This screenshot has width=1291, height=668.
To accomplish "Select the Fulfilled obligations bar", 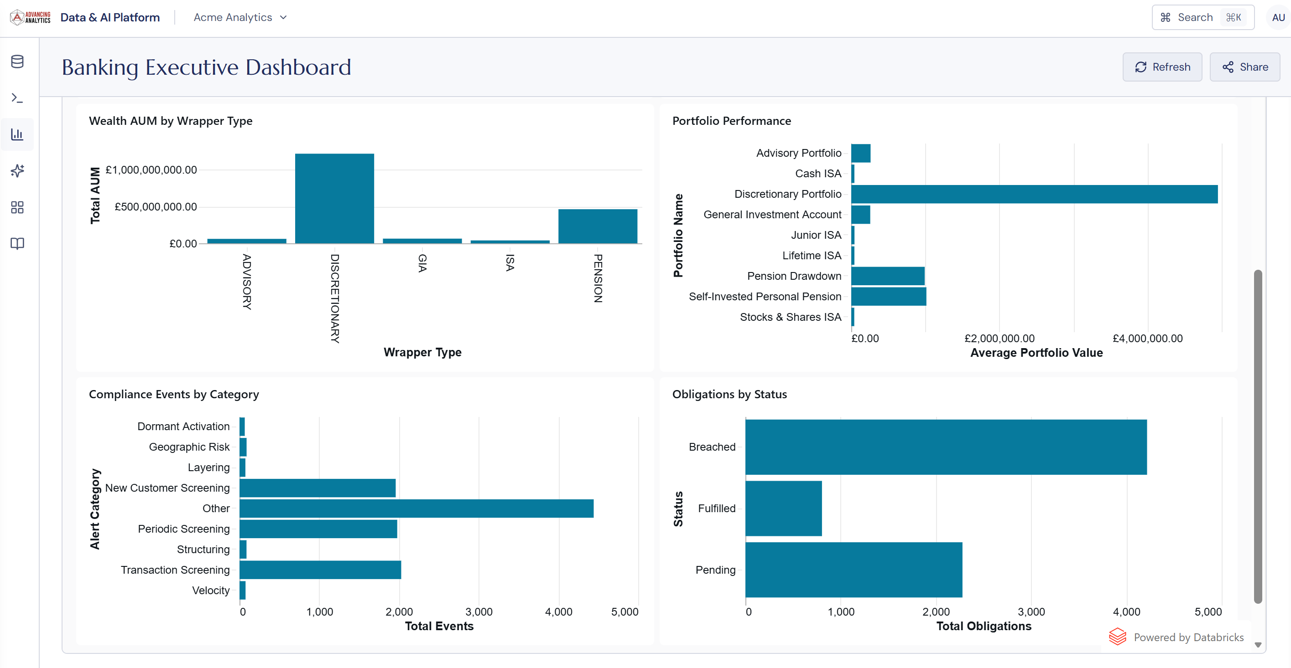I will (783, 508).
